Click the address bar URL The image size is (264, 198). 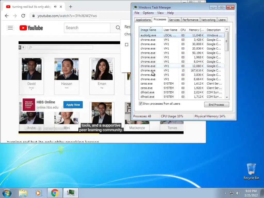67,16
